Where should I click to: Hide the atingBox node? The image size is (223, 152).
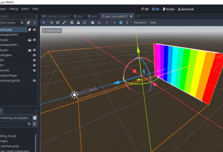point(34,55)
